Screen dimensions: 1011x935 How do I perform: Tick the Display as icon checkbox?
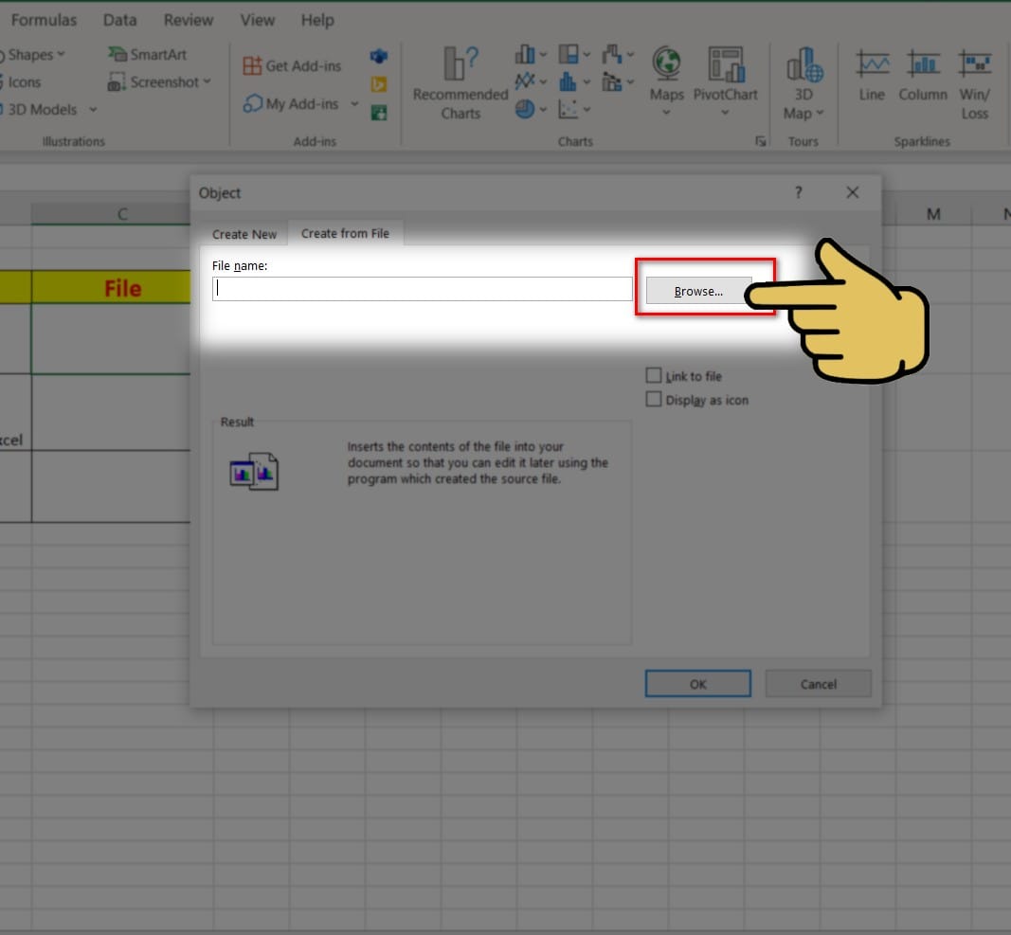654,400
